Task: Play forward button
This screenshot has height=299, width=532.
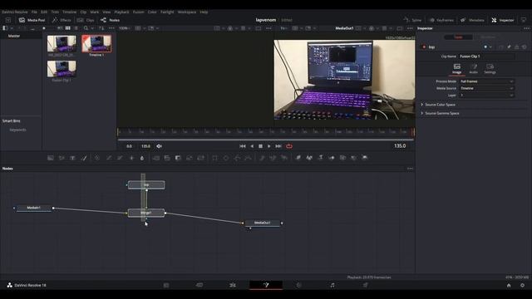Action: pos(269,146)
